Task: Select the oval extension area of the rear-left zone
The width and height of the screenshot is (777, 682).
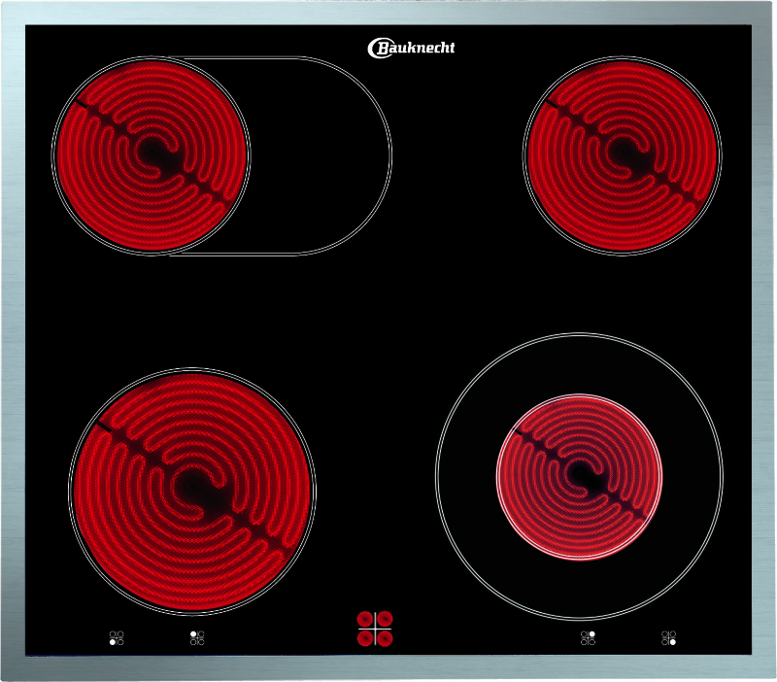Action: coord(320,155)
